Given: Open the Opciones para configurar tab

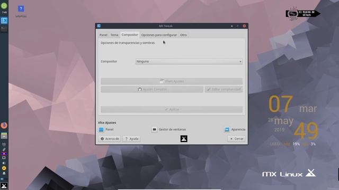Looking at the screenshot, I should [x=159, y=35].
